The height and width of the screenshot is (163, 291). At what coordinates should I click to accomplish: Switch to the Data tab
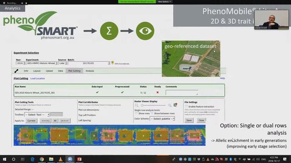point(60,71)
